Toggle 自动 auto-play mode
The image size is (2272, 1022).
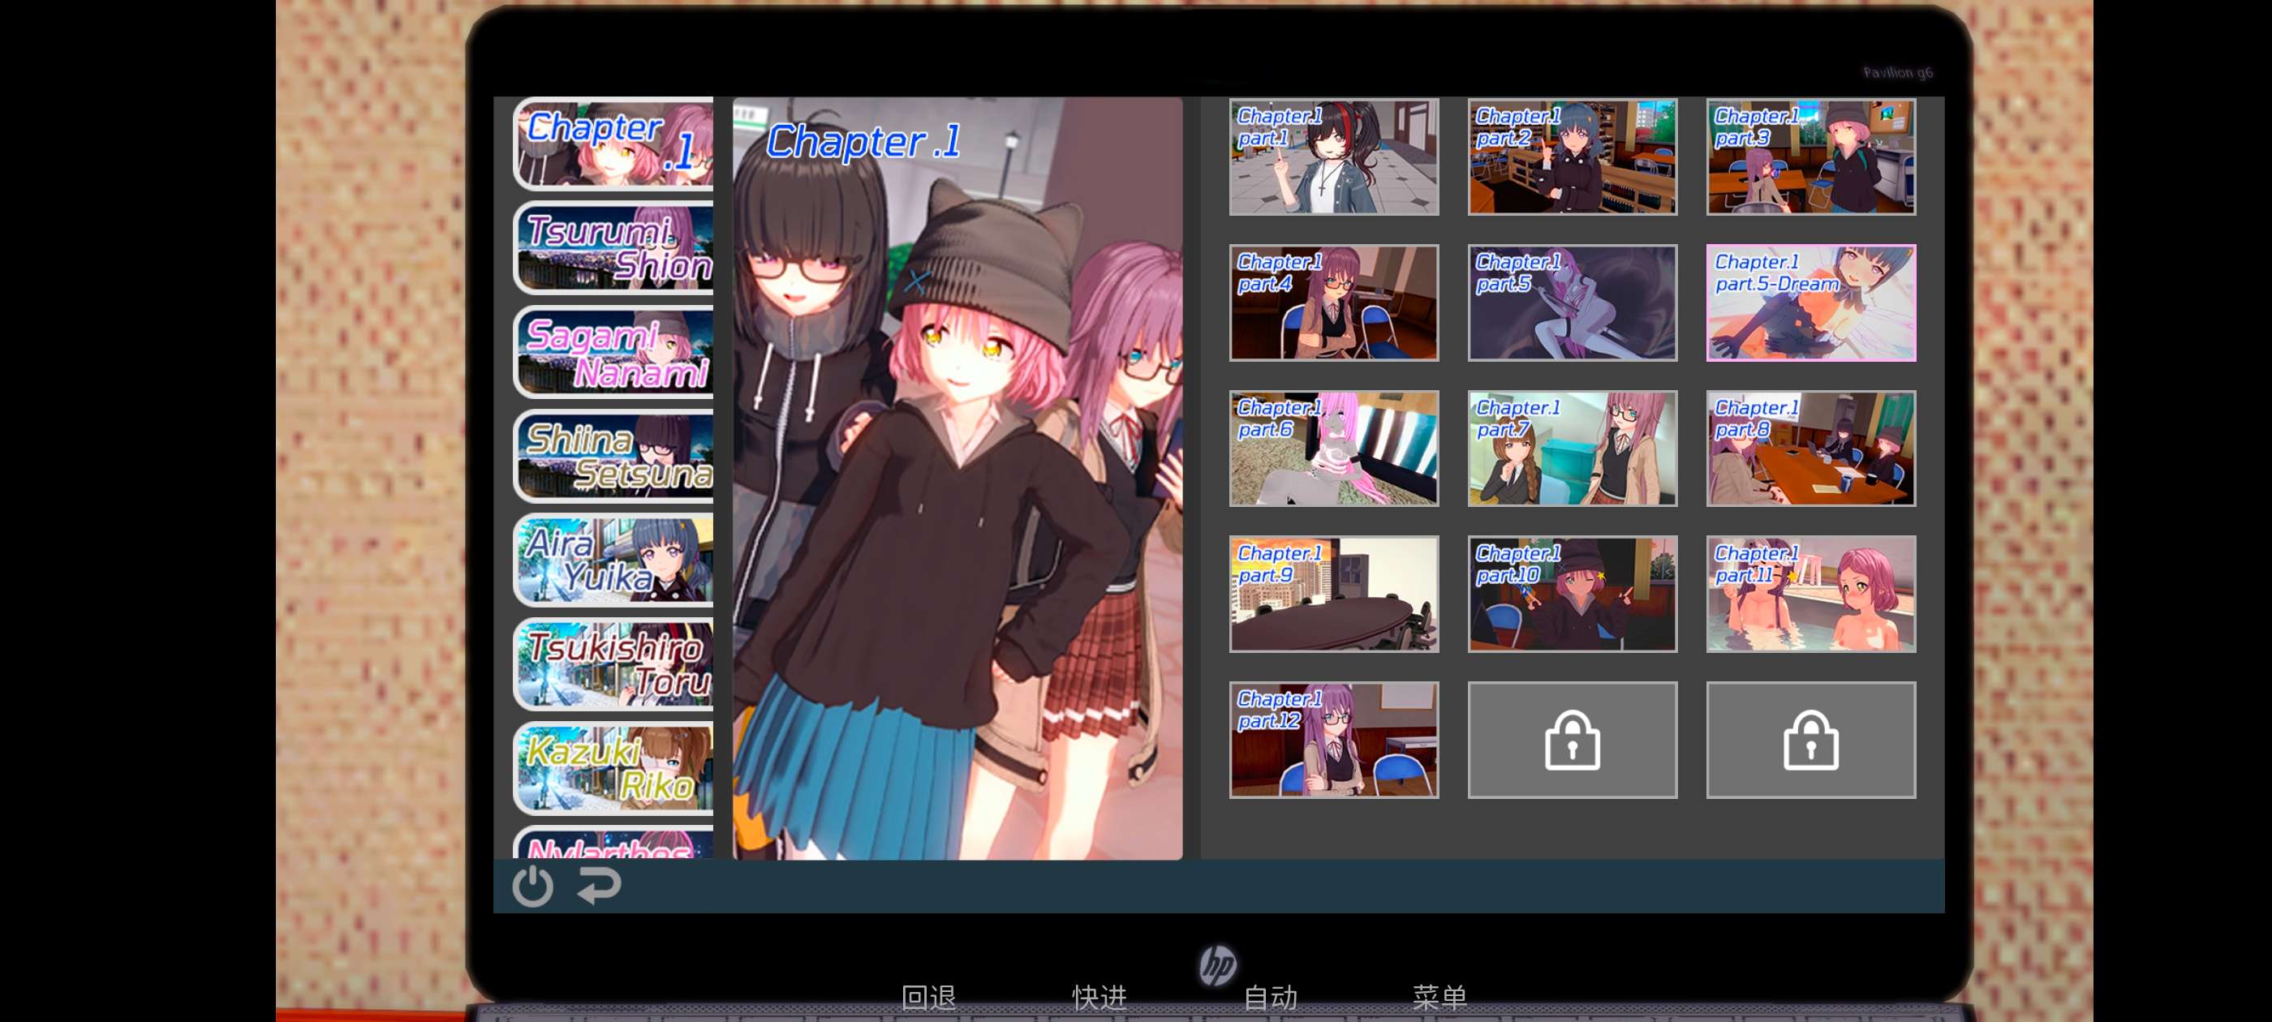point(1270,998)
